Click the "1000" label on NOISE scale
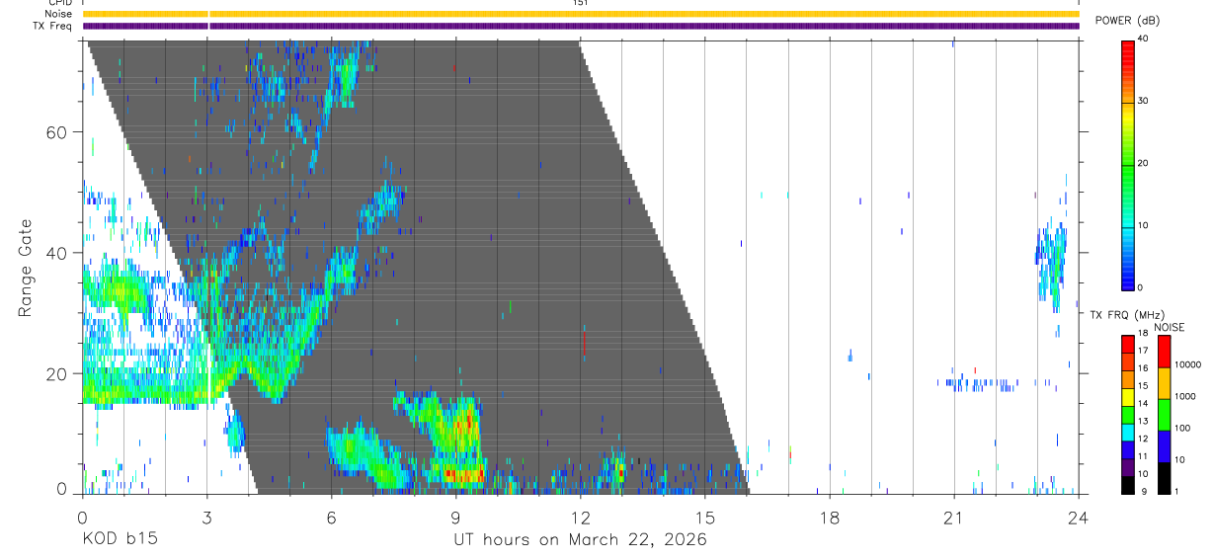Image resolution: width=1213 pixels, height=560 pixels. [x=1185, y=396]
